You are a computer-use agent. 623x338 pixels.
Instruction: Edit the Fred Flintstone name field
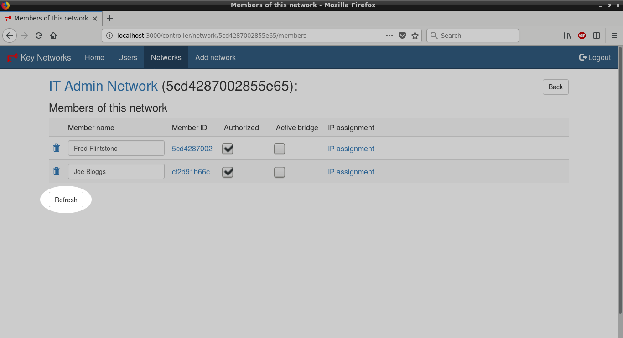(x=116, y=149)
